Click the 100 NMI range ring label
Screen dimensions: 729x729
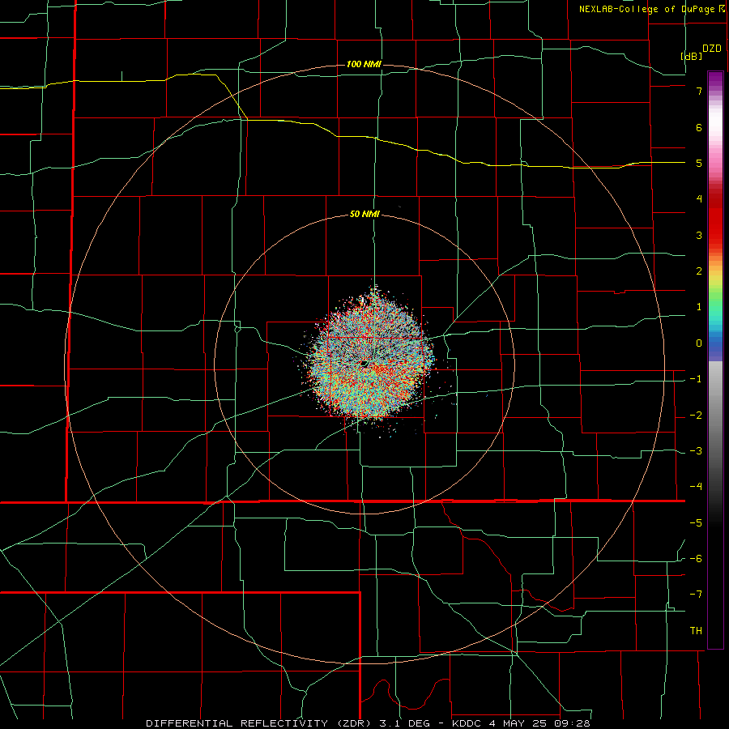(364, 64)
